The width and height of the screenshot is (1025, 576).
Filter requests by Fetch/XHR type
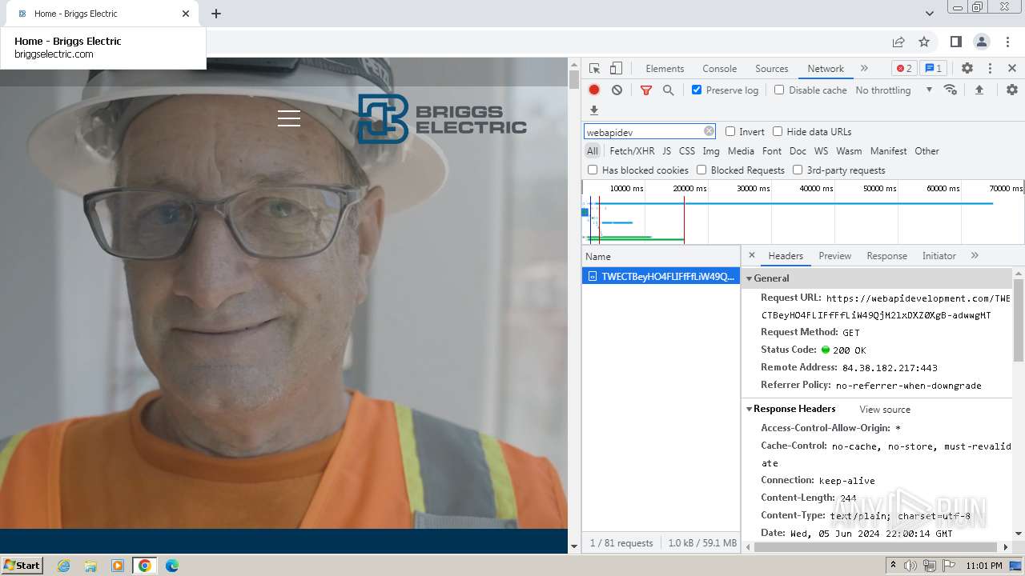point(632,151)
